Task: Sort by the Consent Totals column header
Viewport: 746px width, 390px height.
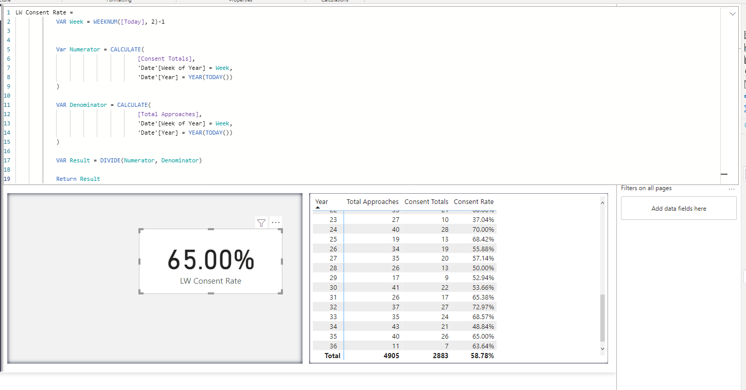Action: click(x=427, y=202)
